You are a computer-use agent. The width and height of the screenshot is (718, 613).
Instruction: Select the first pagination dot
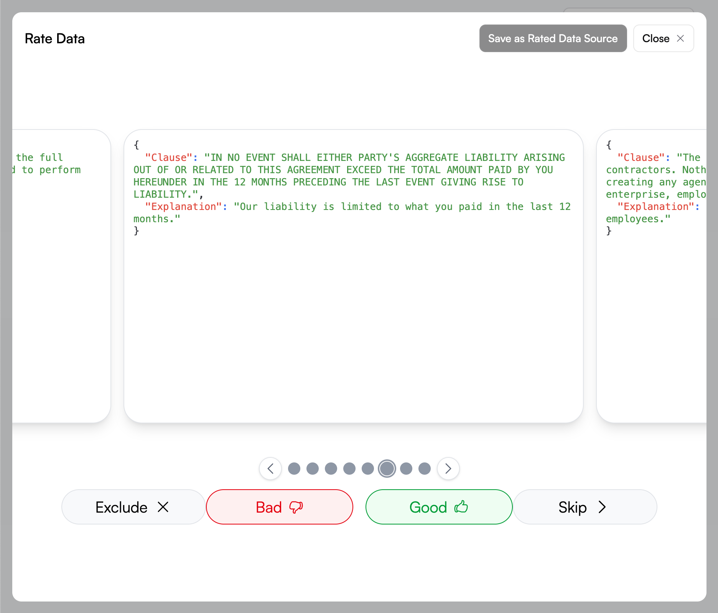294,468
